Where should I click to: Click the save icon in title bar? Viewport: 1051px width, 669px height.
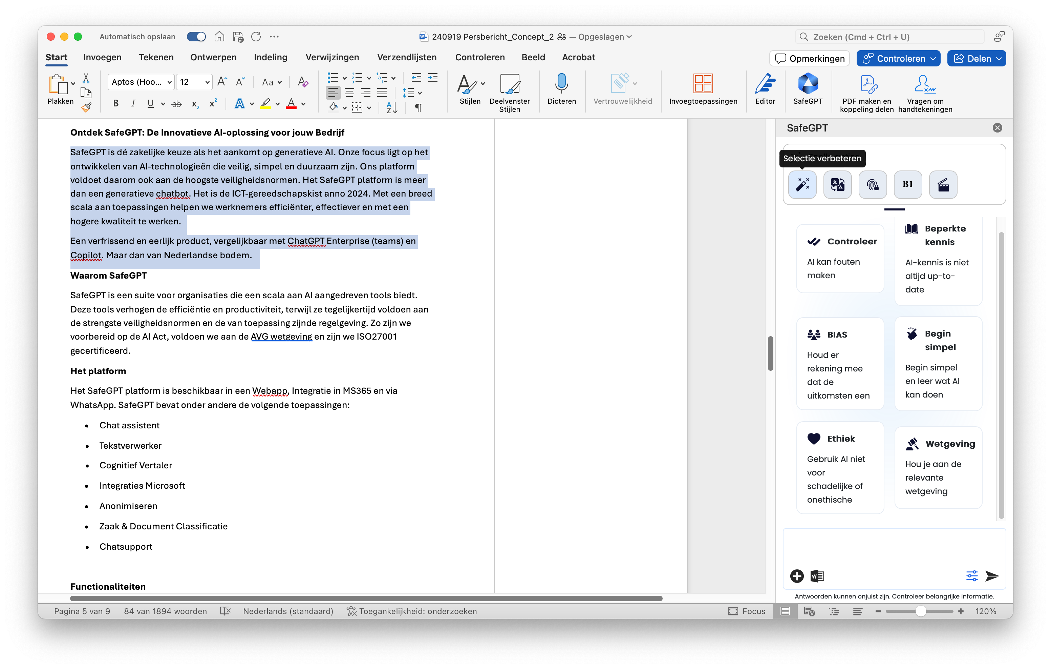(238, 37)
